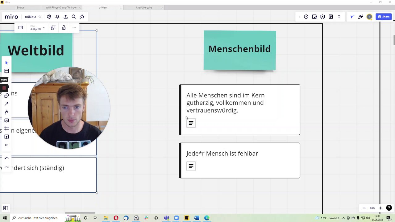
Task: Expand more tools double chevron in left toolbar
Action: 6,145
